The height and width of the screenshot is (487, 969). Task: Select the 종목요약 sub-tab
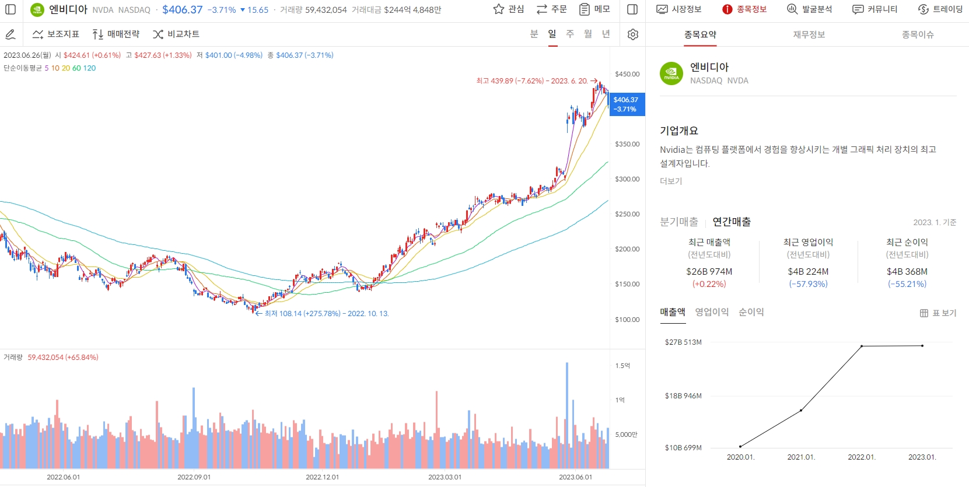pos(700,34)
